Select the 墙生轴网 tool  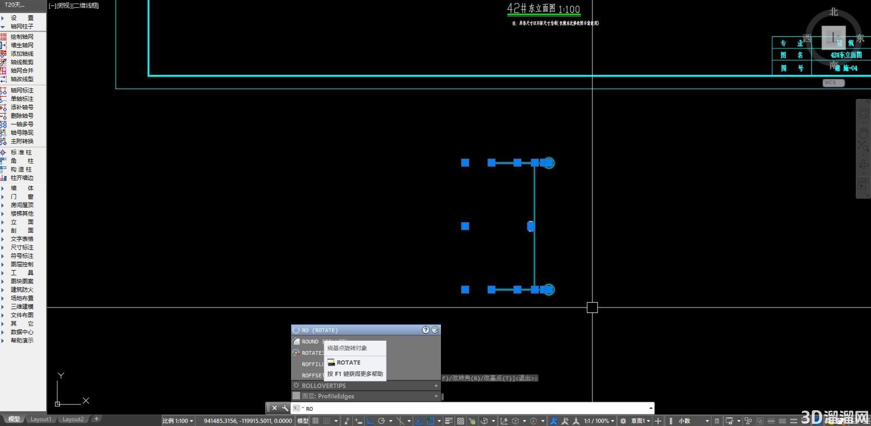pos(22,45)
